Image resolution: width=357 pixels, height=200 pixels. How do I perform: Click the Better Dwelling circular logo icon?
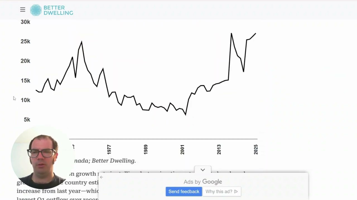pos(36,10)
